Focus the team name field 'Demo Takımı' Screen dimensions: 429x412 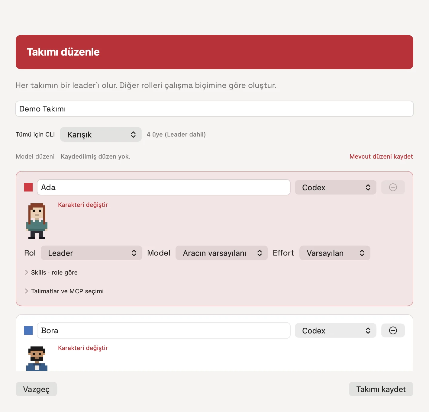tap(214, 109)
